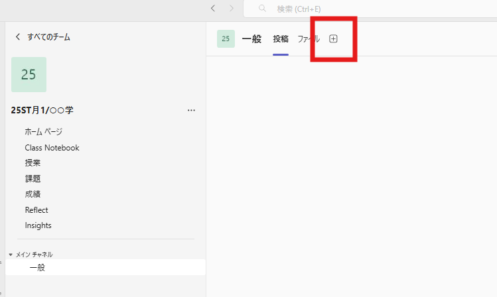Go forward with the right arrow
The height and width of the screenshot is (297, 497).
232,9
